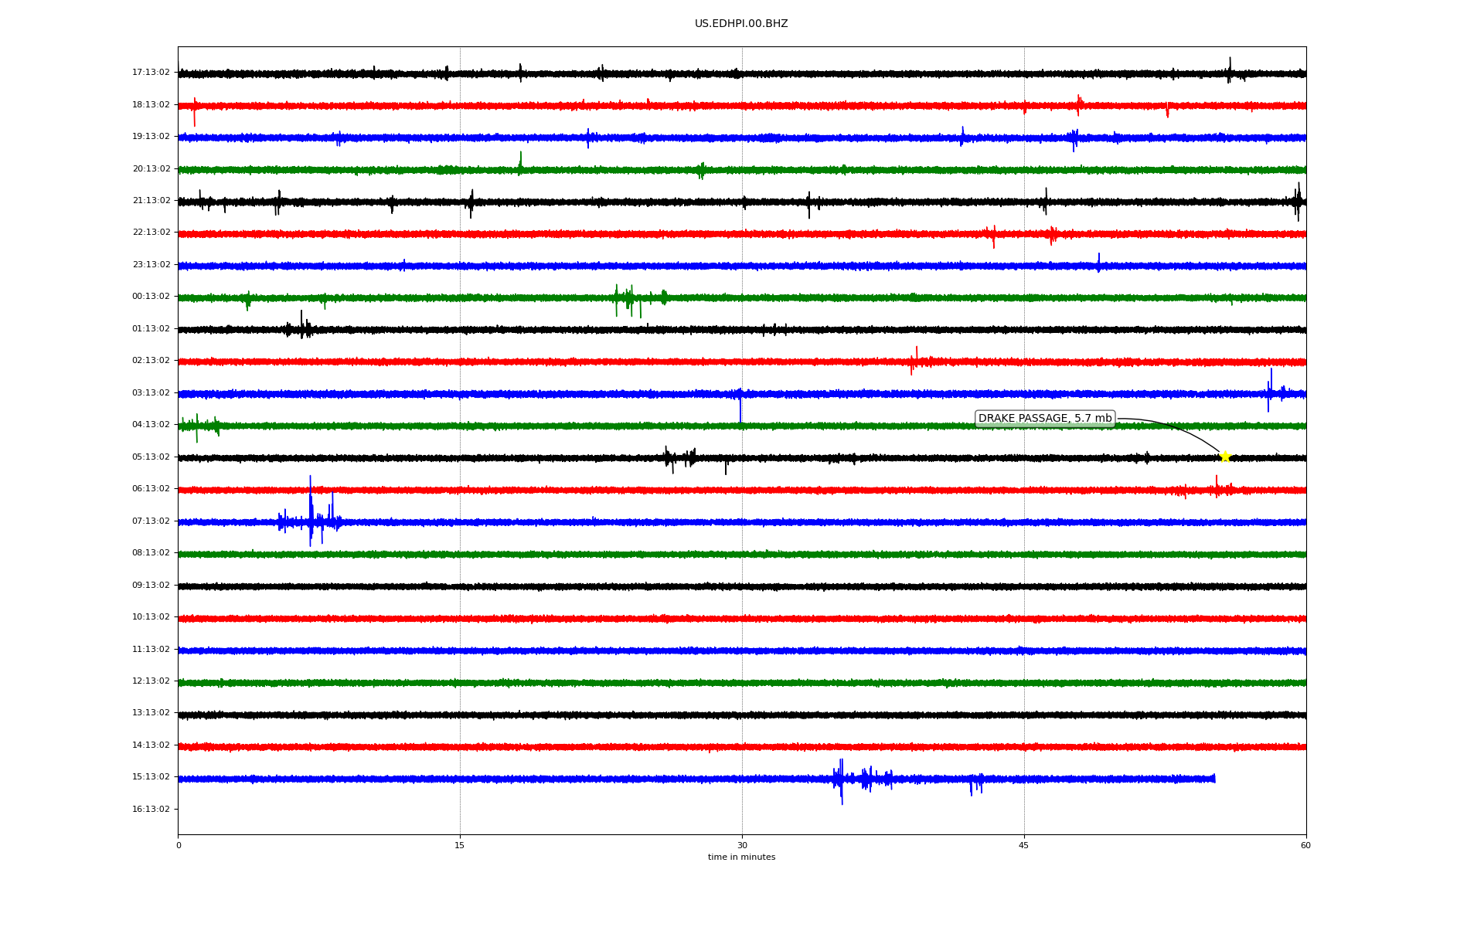This screenshot has width=1484, height=927.
Task: Click the blue downward spike on 03:13:02 trace at 30 minutes
Action: 740,406
